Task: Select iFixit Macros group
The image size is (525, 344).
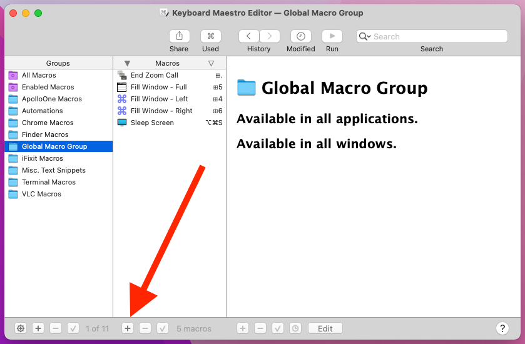Action: [x=59, y=158]
